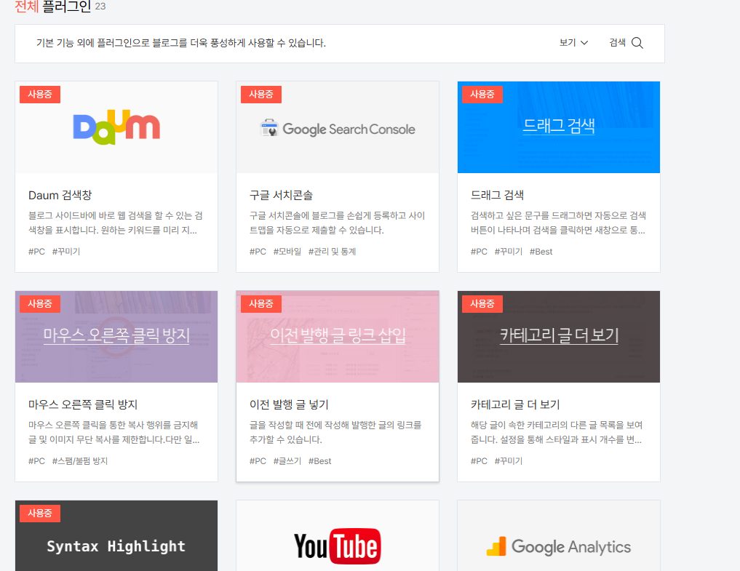Click the 드래그 검색 card title

497,195
